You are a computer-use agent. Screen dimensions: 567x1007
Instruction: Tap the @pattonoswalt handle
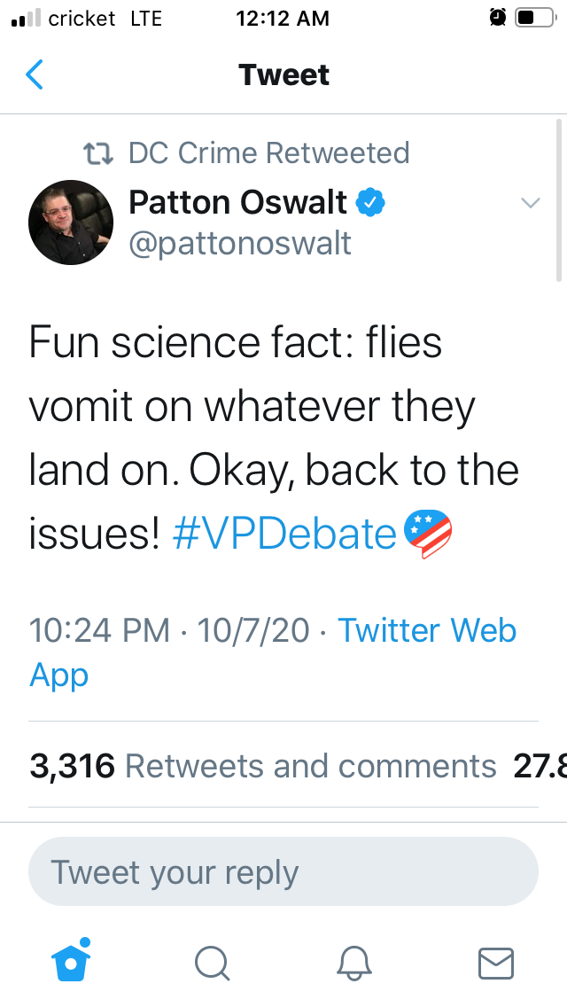pos(240,243)
